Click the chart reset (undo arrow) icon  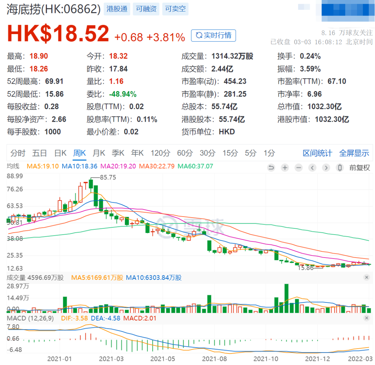[271, 168]
